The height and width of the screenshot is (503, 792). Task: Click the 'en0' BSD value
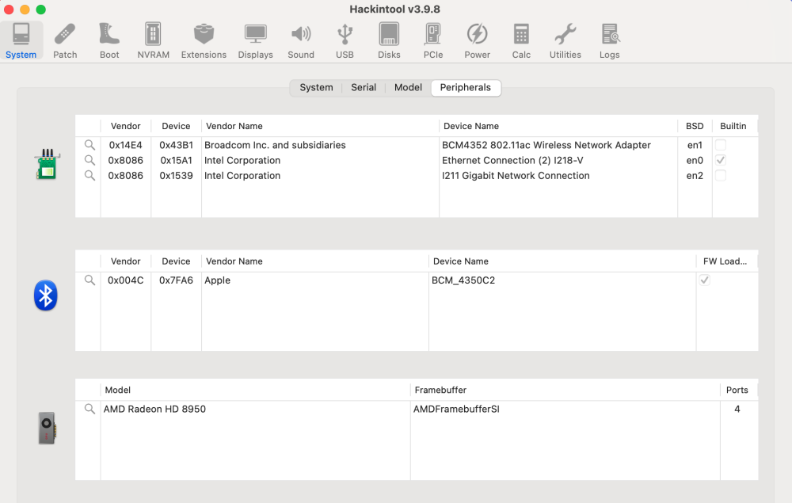(695, 160)
